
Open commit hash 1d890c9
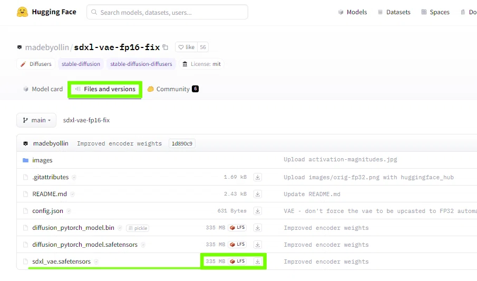tap(182, 143)
